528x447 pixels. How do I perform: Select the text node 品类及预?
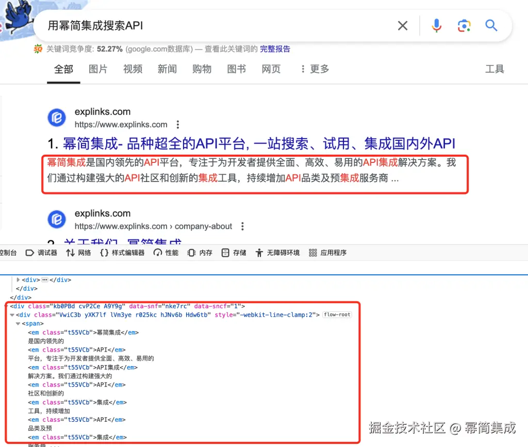(40, 428)
